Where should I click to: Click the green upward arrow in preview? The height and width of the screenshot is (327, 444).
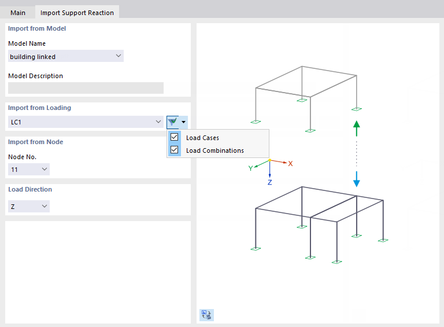(357, 128)
